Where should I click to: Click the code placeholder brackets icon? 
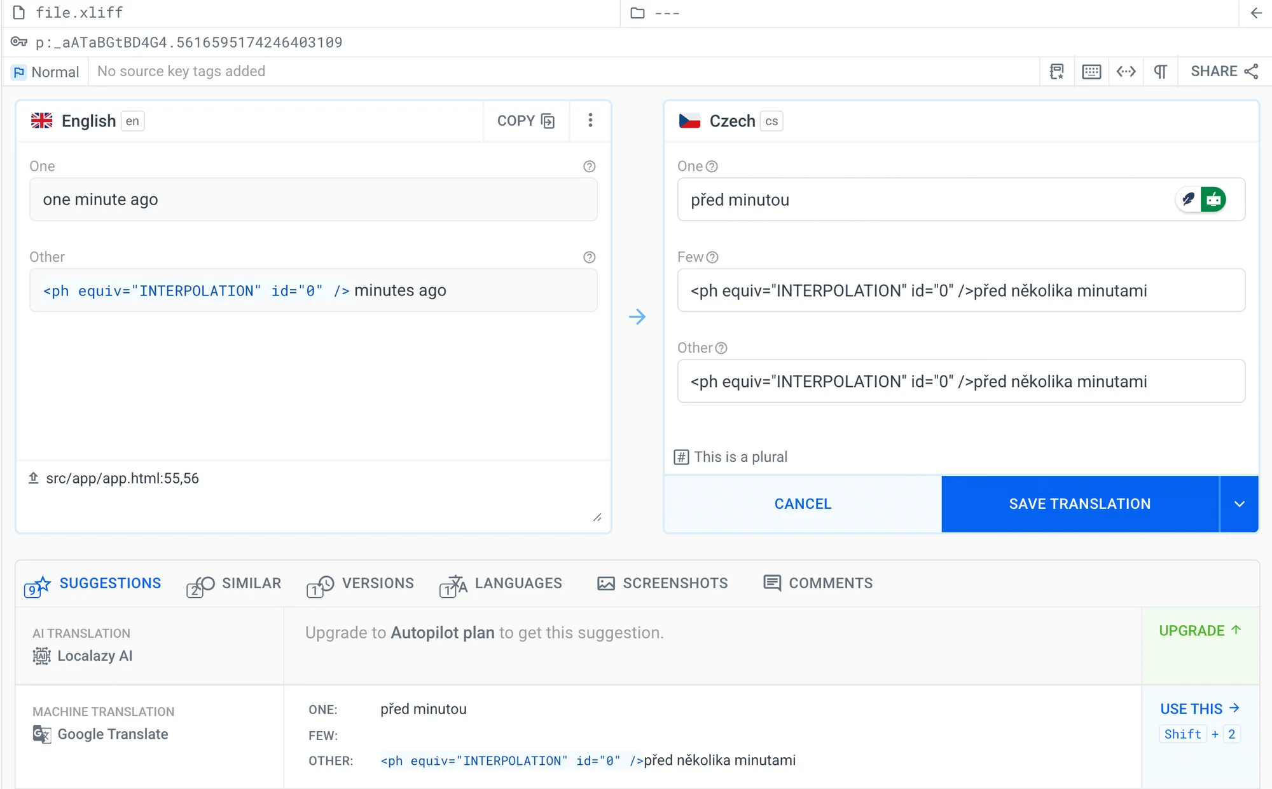pos(1126,72)
